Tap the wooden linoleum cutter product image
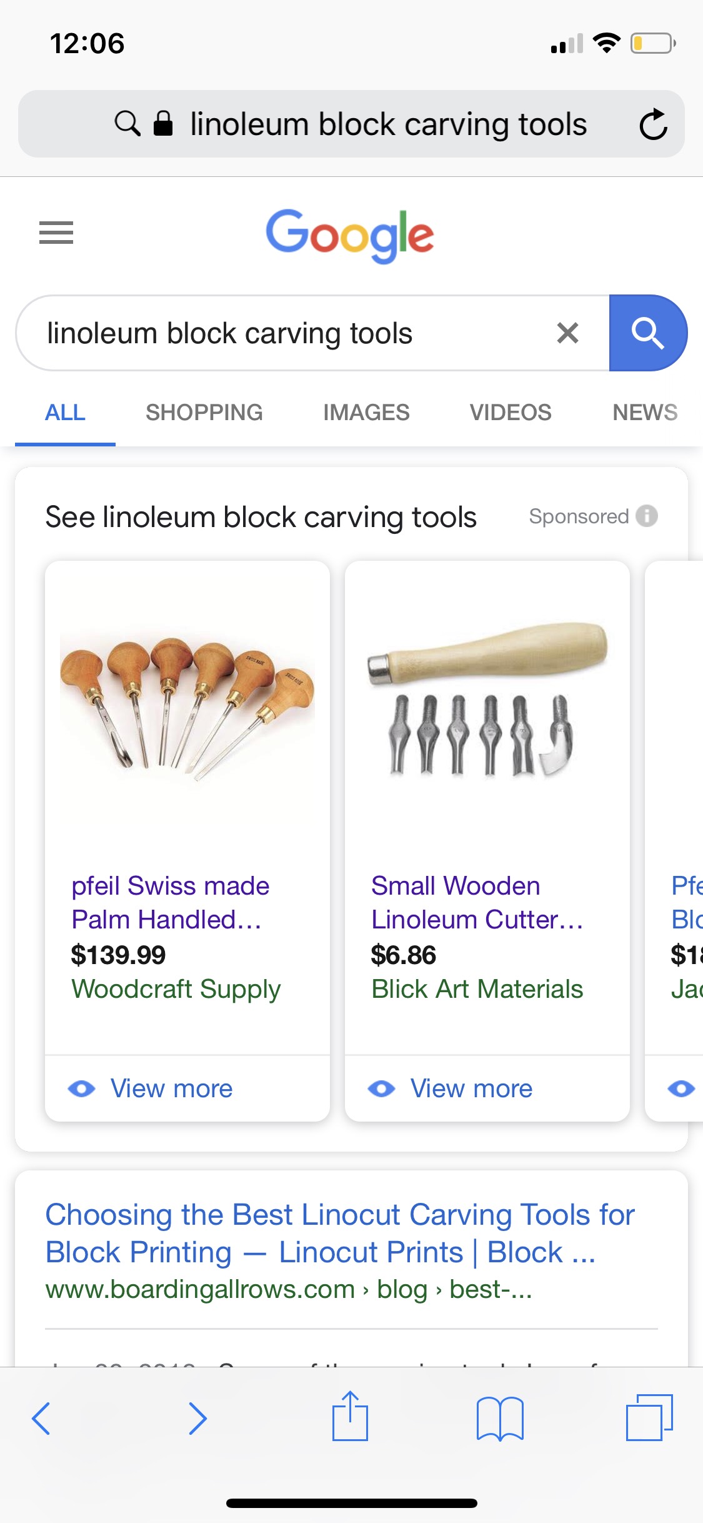The width and height of the screenshot is (703, 1523). click(x=487, y=700)
